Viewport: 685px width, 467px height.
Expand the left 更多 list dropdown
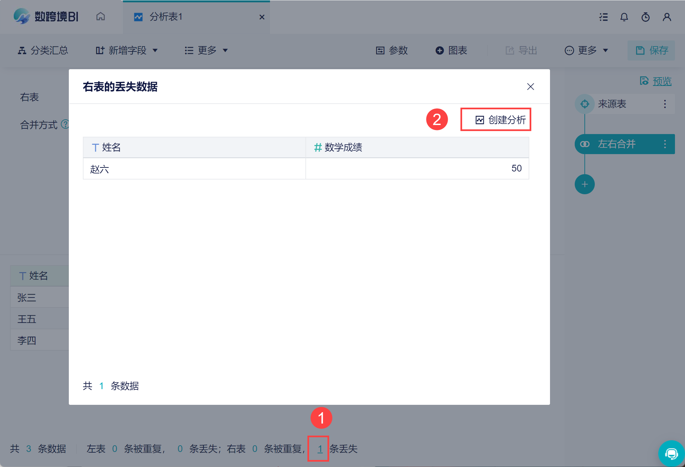click(x=206, y=50)
